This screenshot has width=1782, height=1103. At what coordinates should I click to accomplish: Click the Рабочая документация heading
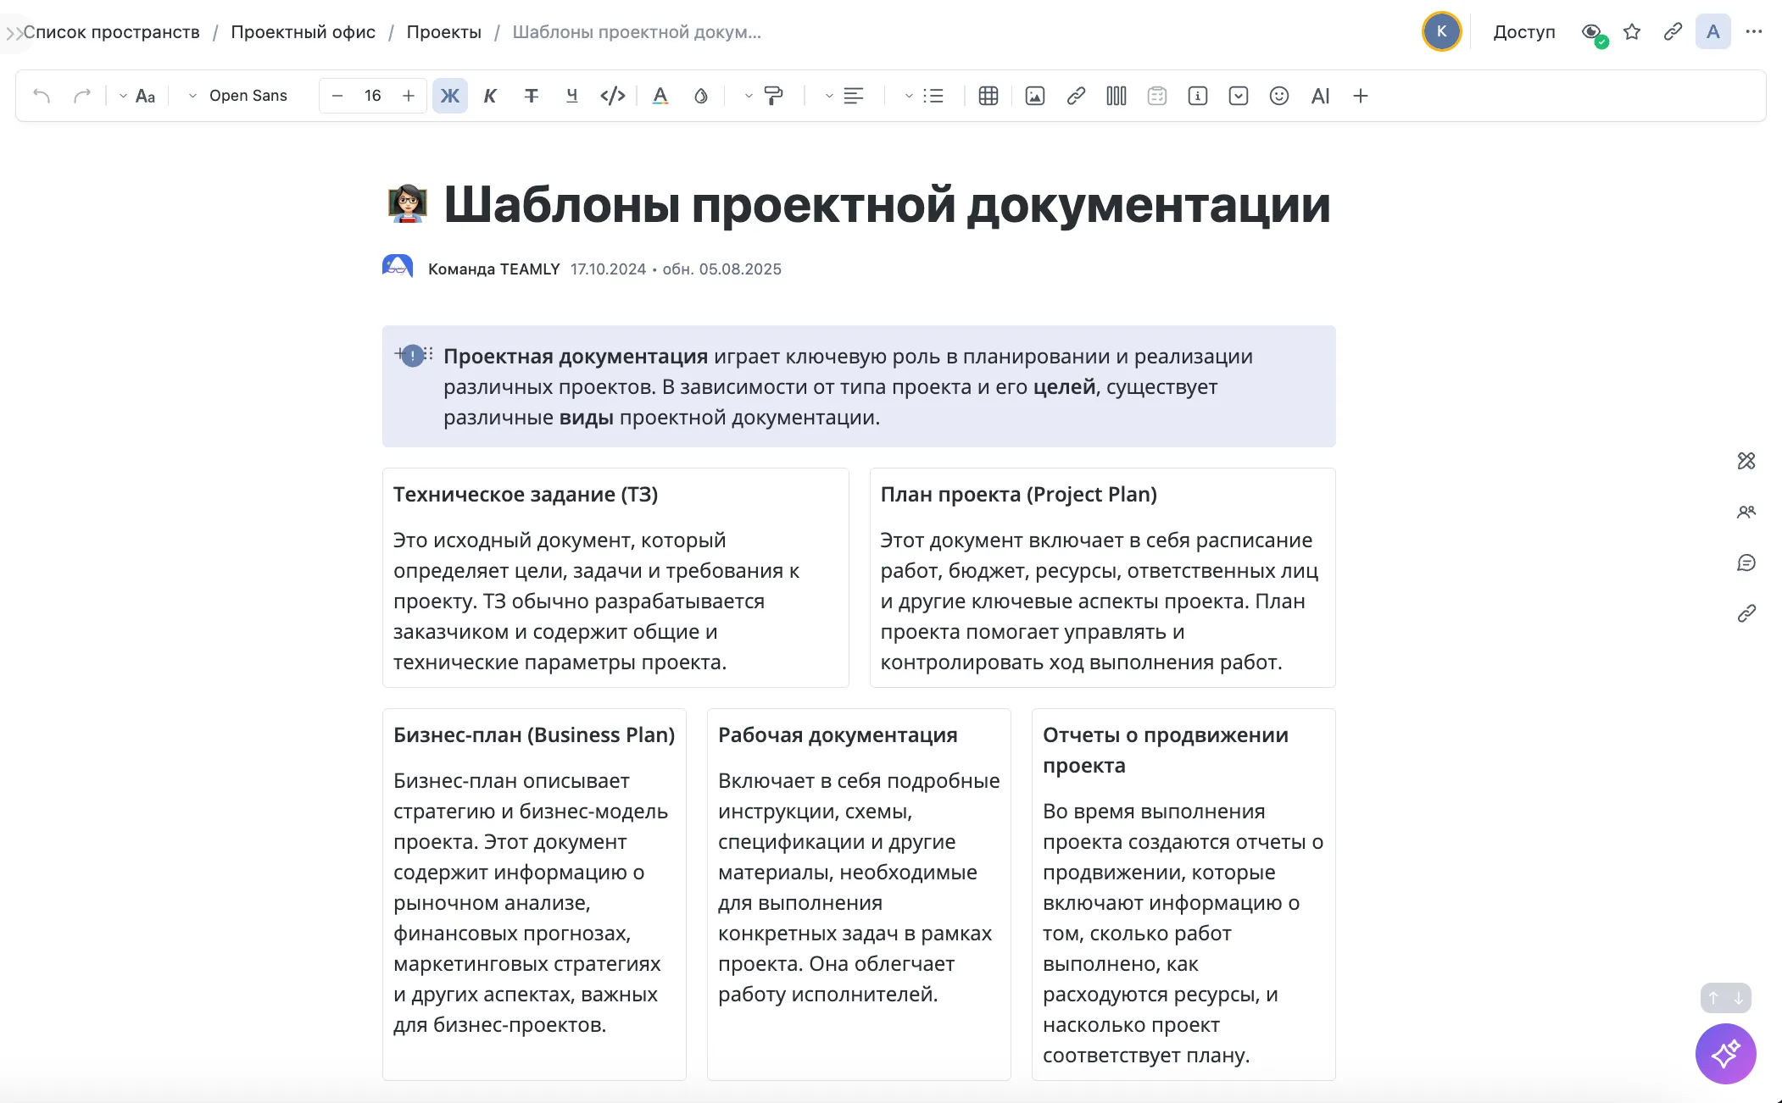(x=838, y=735)
